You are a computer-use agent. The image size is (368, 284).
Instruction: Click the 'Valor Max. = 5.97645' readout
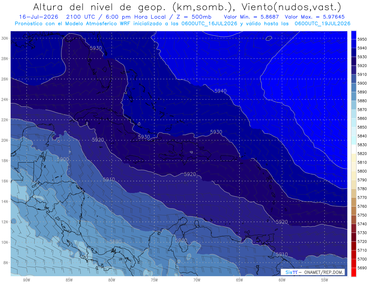(x=314, y=17)
